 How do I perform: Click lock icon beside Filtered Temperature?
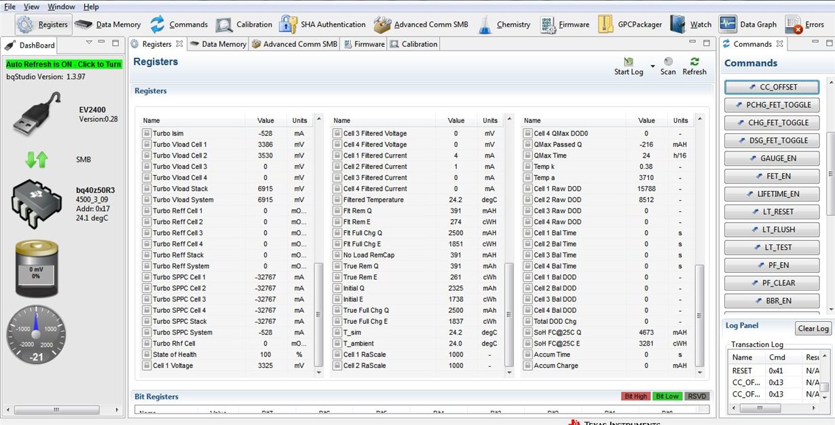[x=337, y=200]
